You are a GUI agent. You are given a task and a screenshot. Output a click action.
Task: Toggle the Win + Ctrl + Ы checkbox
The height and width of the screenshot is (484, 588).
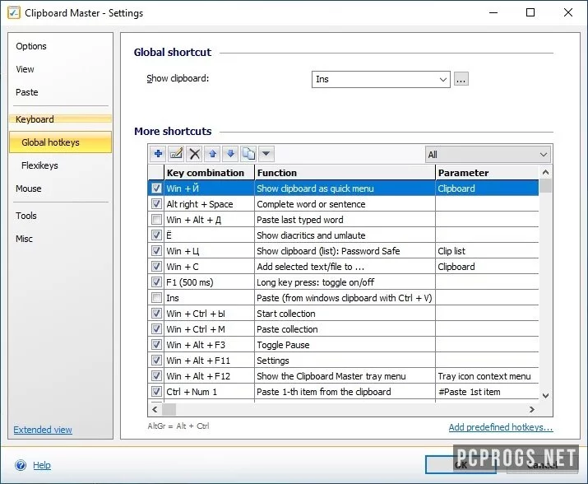156,313
